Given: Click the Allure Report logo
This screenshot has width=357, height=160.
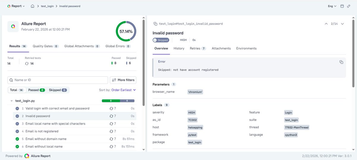Looking at the screenshot, I should point(13,26).
